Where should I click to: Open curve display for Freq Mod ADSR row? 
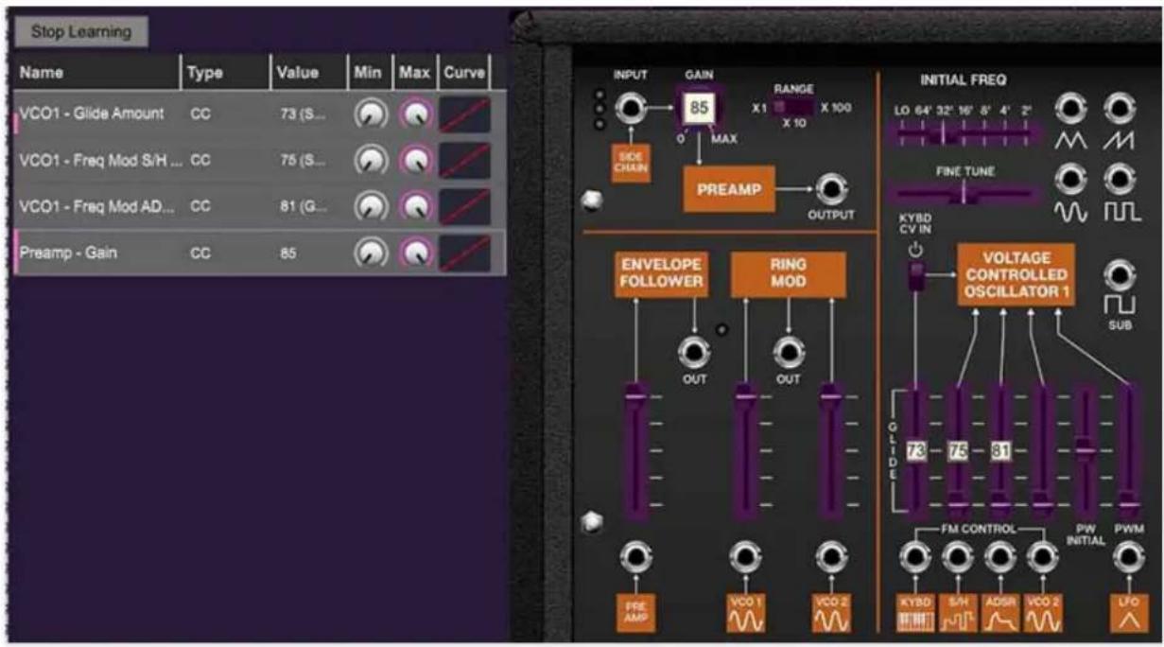tap(465, 207)
